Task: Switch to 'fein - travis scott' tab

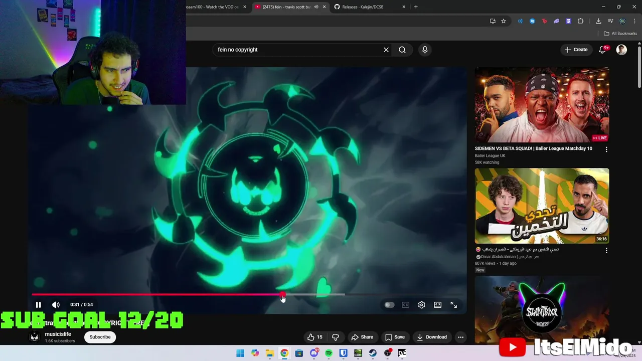Action: (x=286, y=7)
